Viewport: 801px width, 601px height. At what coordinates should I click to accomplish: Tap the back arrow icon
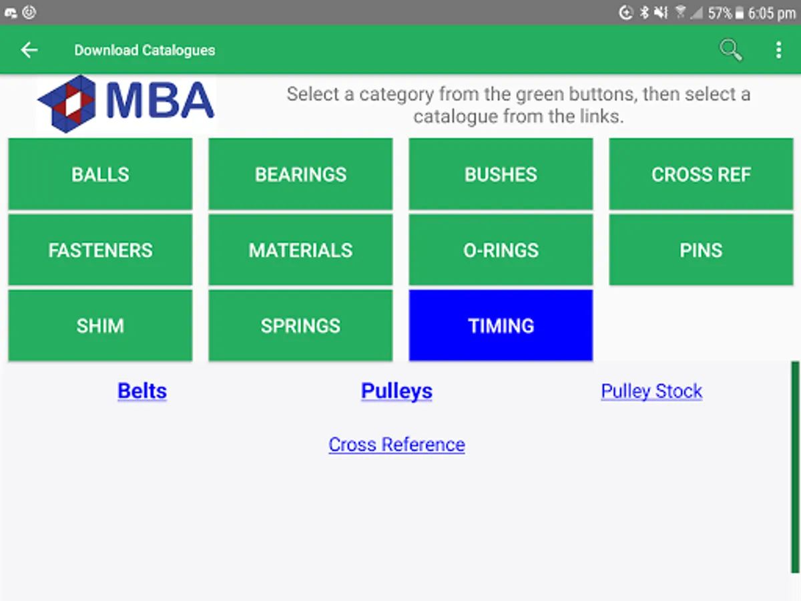point(29,50)
